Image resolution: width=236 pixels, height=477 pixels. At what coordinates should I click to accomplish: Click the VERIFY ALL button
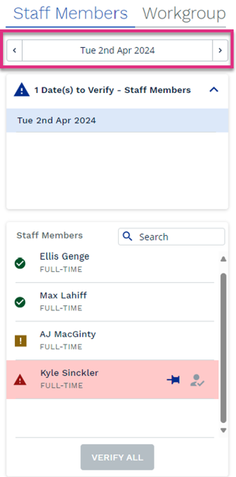[x=117, y=457]
